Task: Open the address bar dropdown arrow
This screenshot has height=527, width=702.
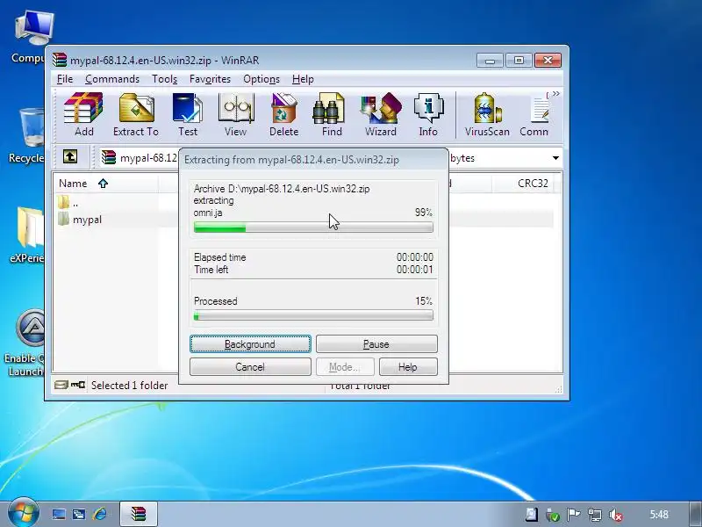Action: click(x=555, y=158)
